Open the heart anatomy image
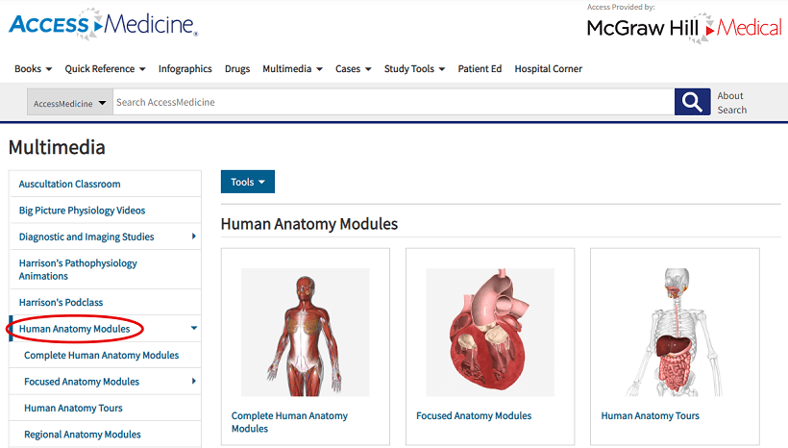The height and width of the screenshot is (448, 788). (x=490, y=333)
